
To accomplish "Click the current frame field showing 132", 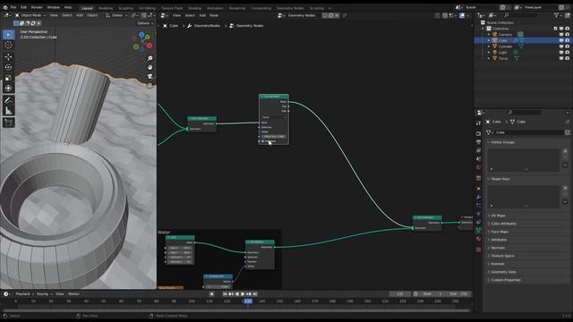I will coord(400,294).
